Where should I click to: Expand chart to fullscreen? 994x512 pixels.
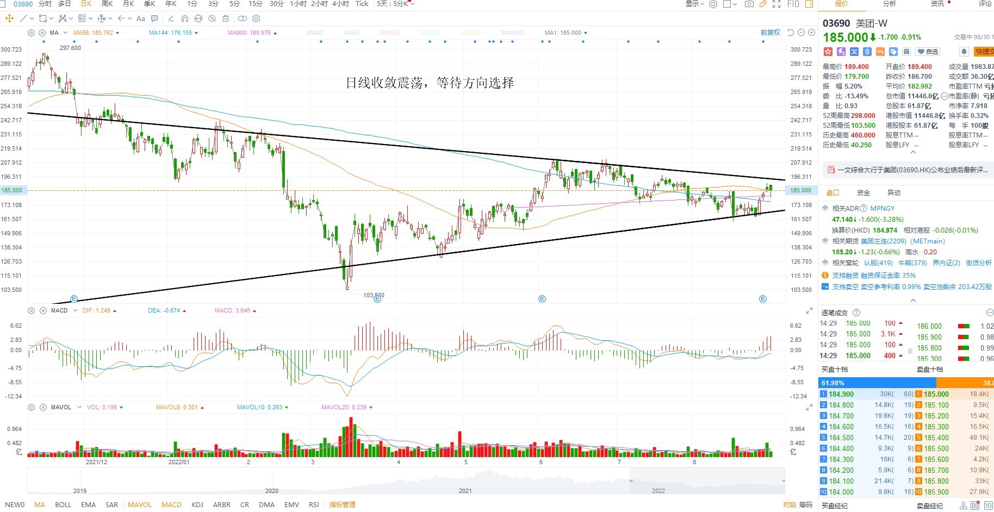pos(776,4)
